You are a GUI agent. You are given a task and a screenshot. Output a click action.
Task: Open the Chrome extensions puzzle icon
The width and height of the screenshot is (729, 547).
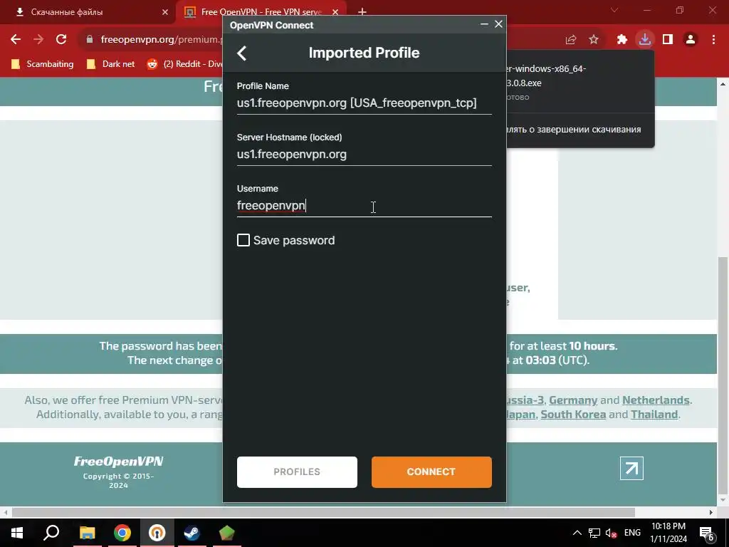622,40
